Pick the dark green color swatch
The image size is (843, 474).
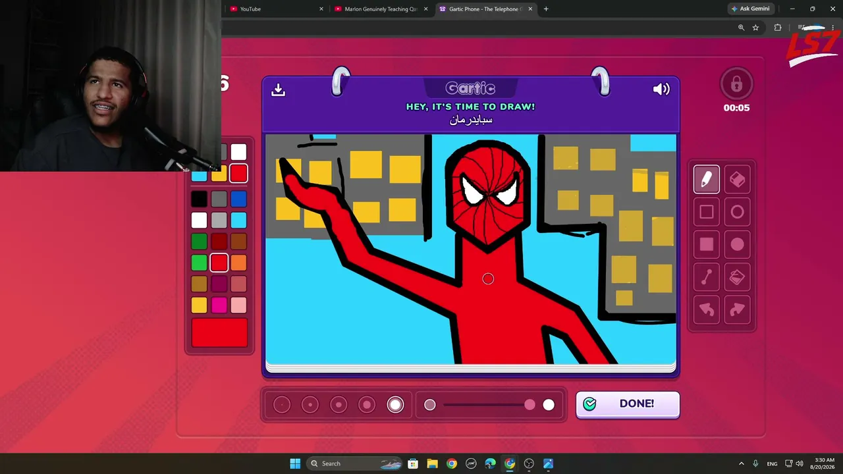coord(199,242)
